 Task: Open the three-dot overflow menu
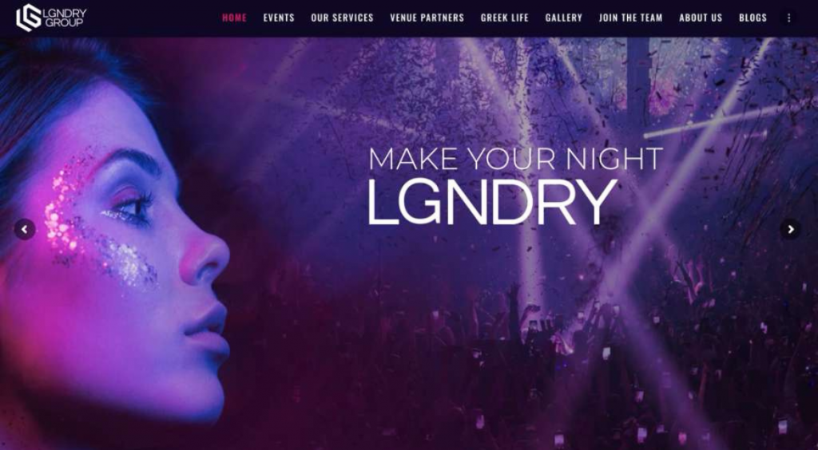pos(788,18)
